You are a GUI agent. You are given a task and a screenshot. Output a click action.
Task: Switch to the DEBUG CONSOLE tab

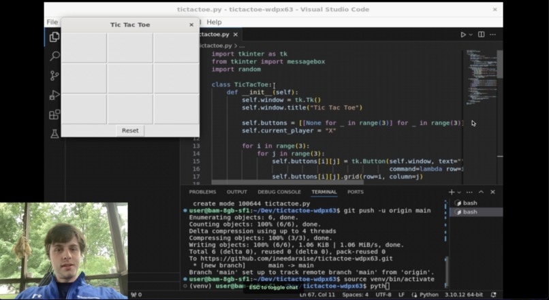[x=279, y=192]
